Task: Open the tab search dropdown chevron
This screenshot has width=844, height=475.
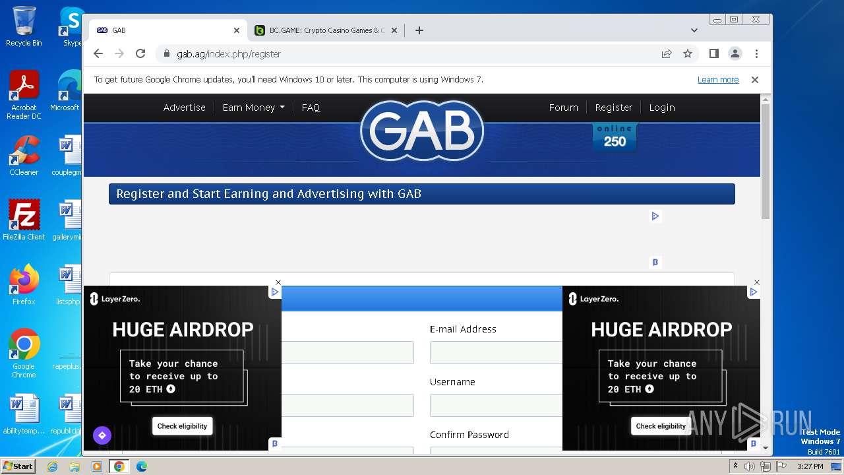Action: [694, 30]
